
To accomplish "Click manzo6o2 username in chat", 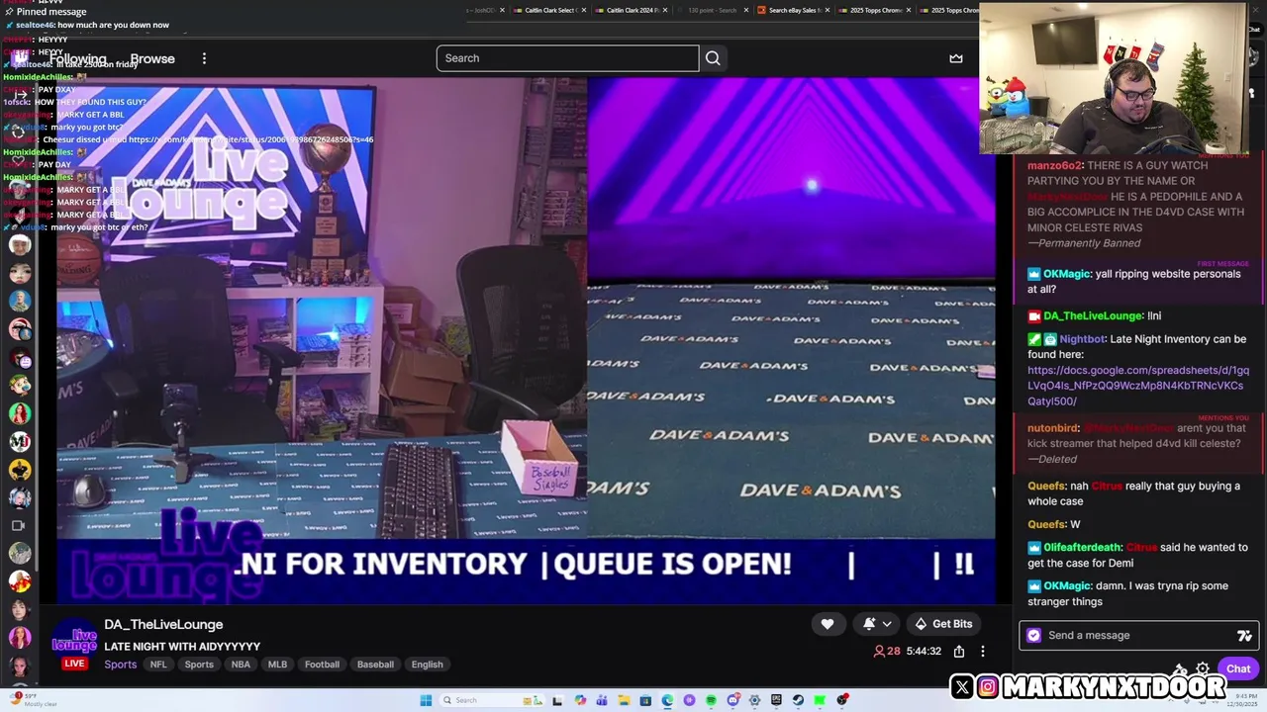I will (1055, 165).
